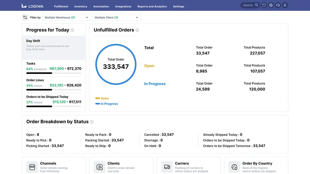Open the Inventory menu
This screenshot has height=174, width=310.
click(81, 7)
